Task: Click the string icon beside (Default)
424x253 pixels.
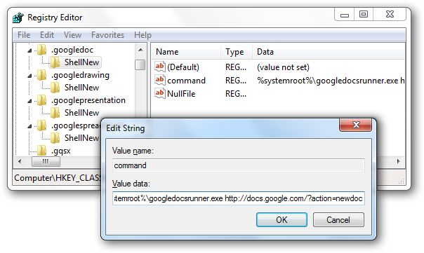Action: coord(160,67)
